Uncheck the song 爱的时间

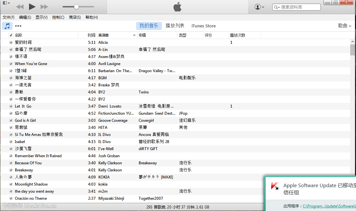coord(11,43)
